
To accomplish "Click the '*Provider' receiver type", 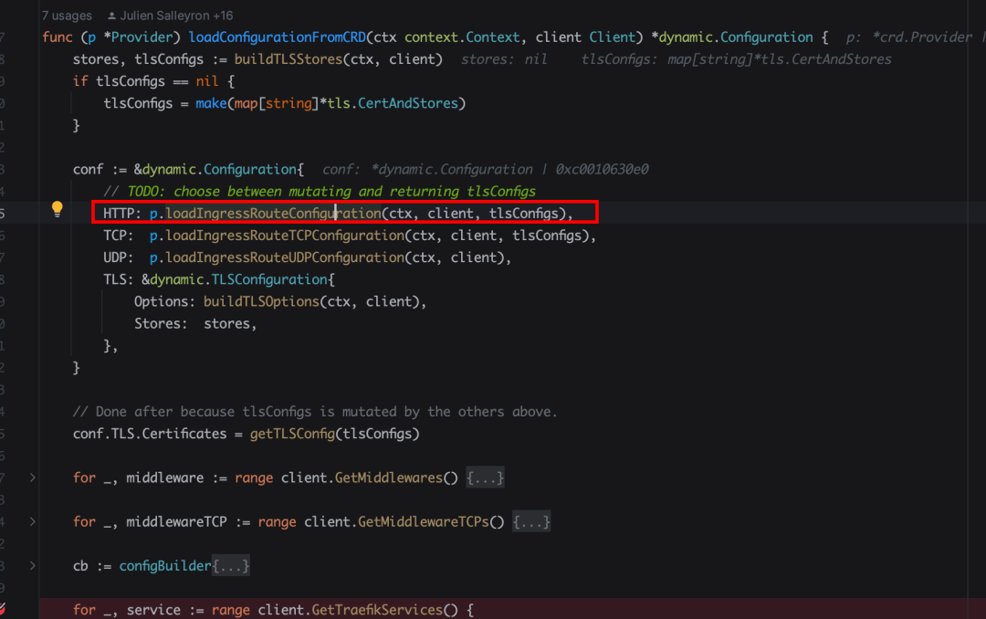I will (x=138, y=37).
